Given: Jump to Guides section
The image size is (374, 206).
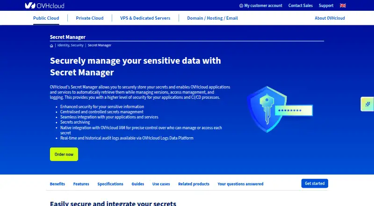Looking at the screenshot, I should coord(138,184).
